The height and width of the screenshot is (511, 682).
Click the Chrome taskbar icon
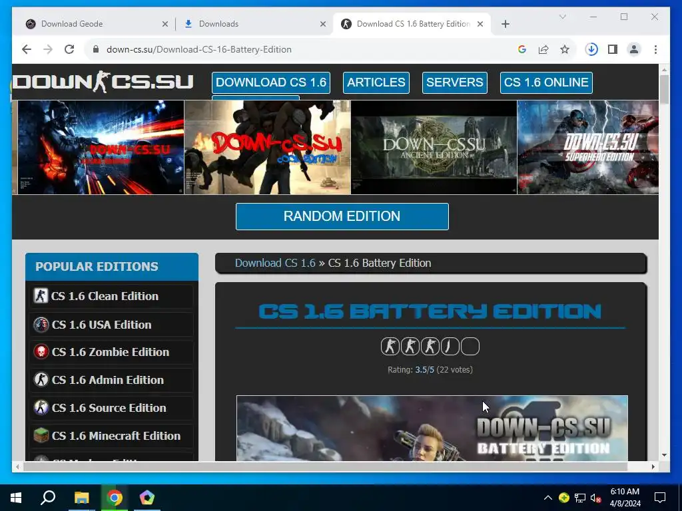point(115,498)
